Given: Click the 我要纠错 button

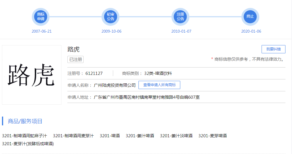Looking at the screenshot, I should (274, 49).
